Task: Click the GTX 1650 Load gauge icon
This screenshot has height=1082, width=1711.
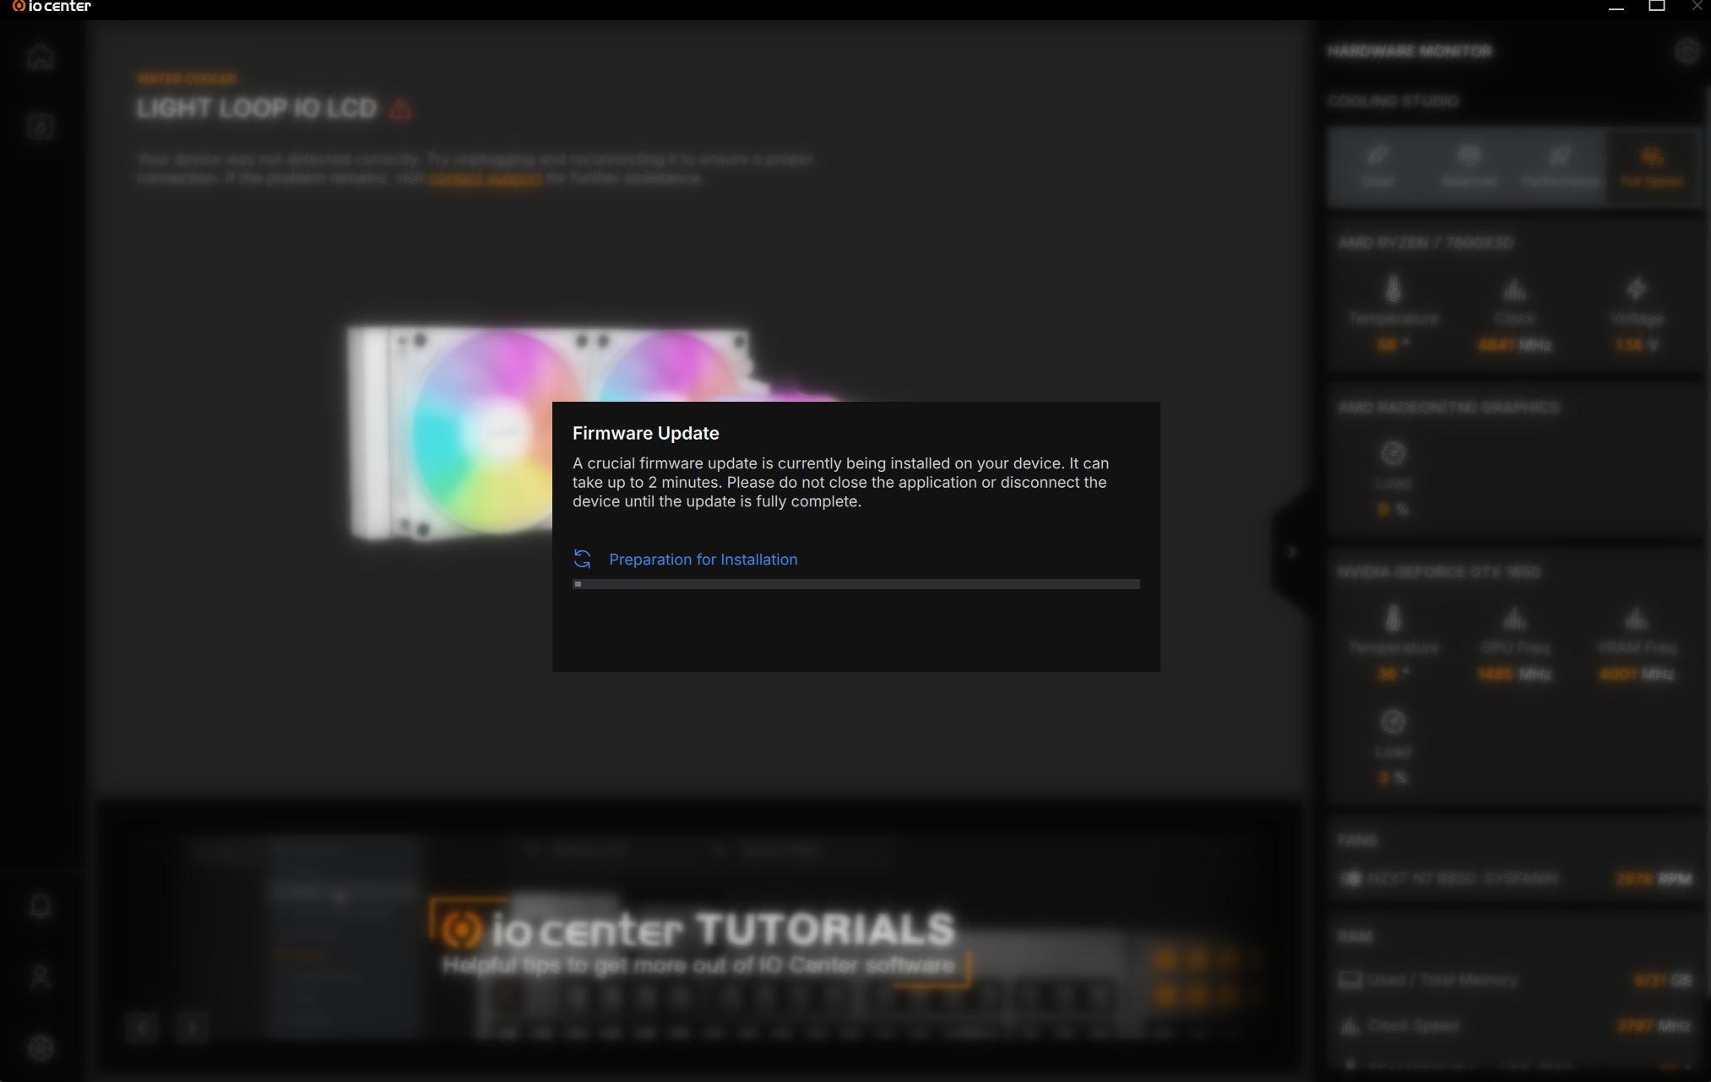Action: coord(1393,722)
